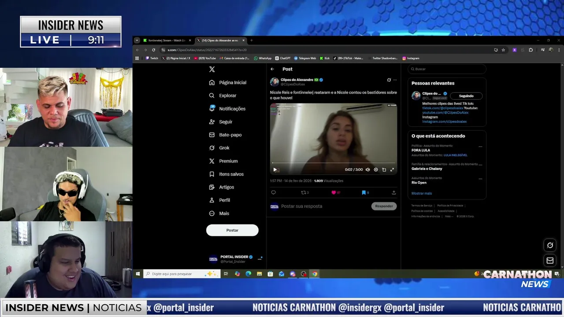Click the Windows taskbar search box
Viewport: 564px width, 317px height.
coord(182,274)
